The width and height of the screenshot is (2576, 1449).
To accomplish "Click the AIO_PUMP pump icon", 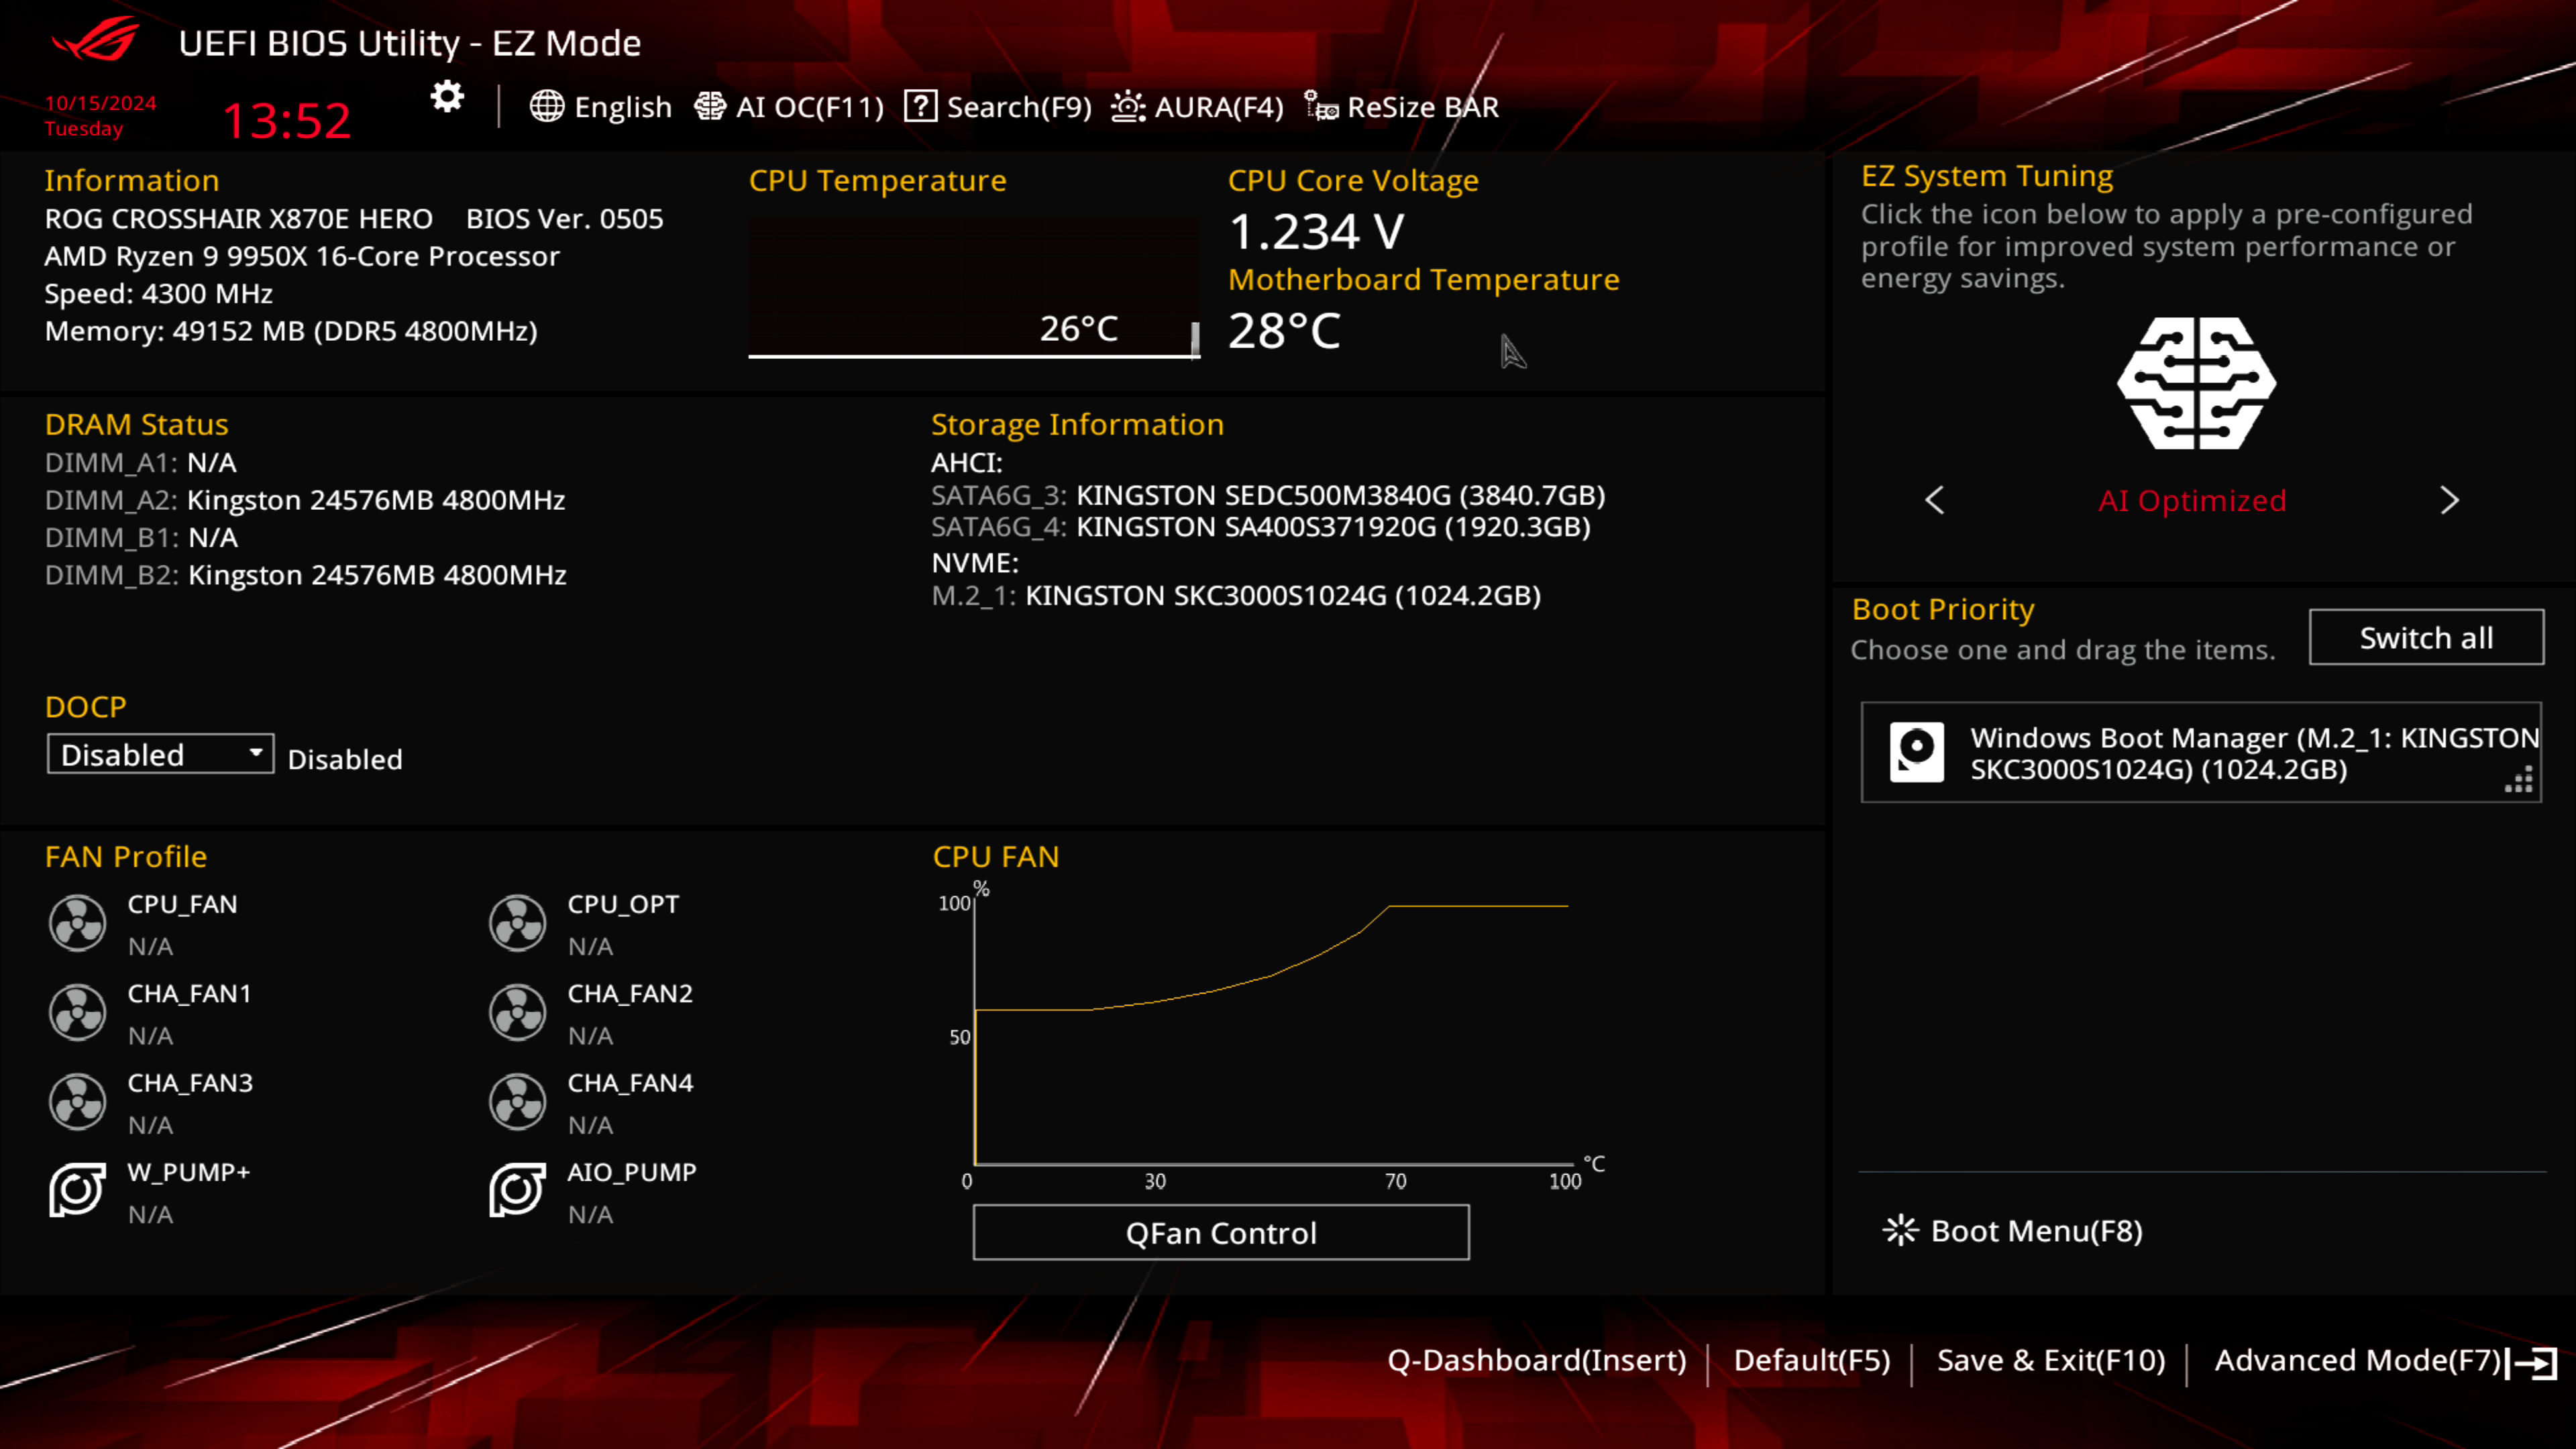I will tap(517, 1190).
